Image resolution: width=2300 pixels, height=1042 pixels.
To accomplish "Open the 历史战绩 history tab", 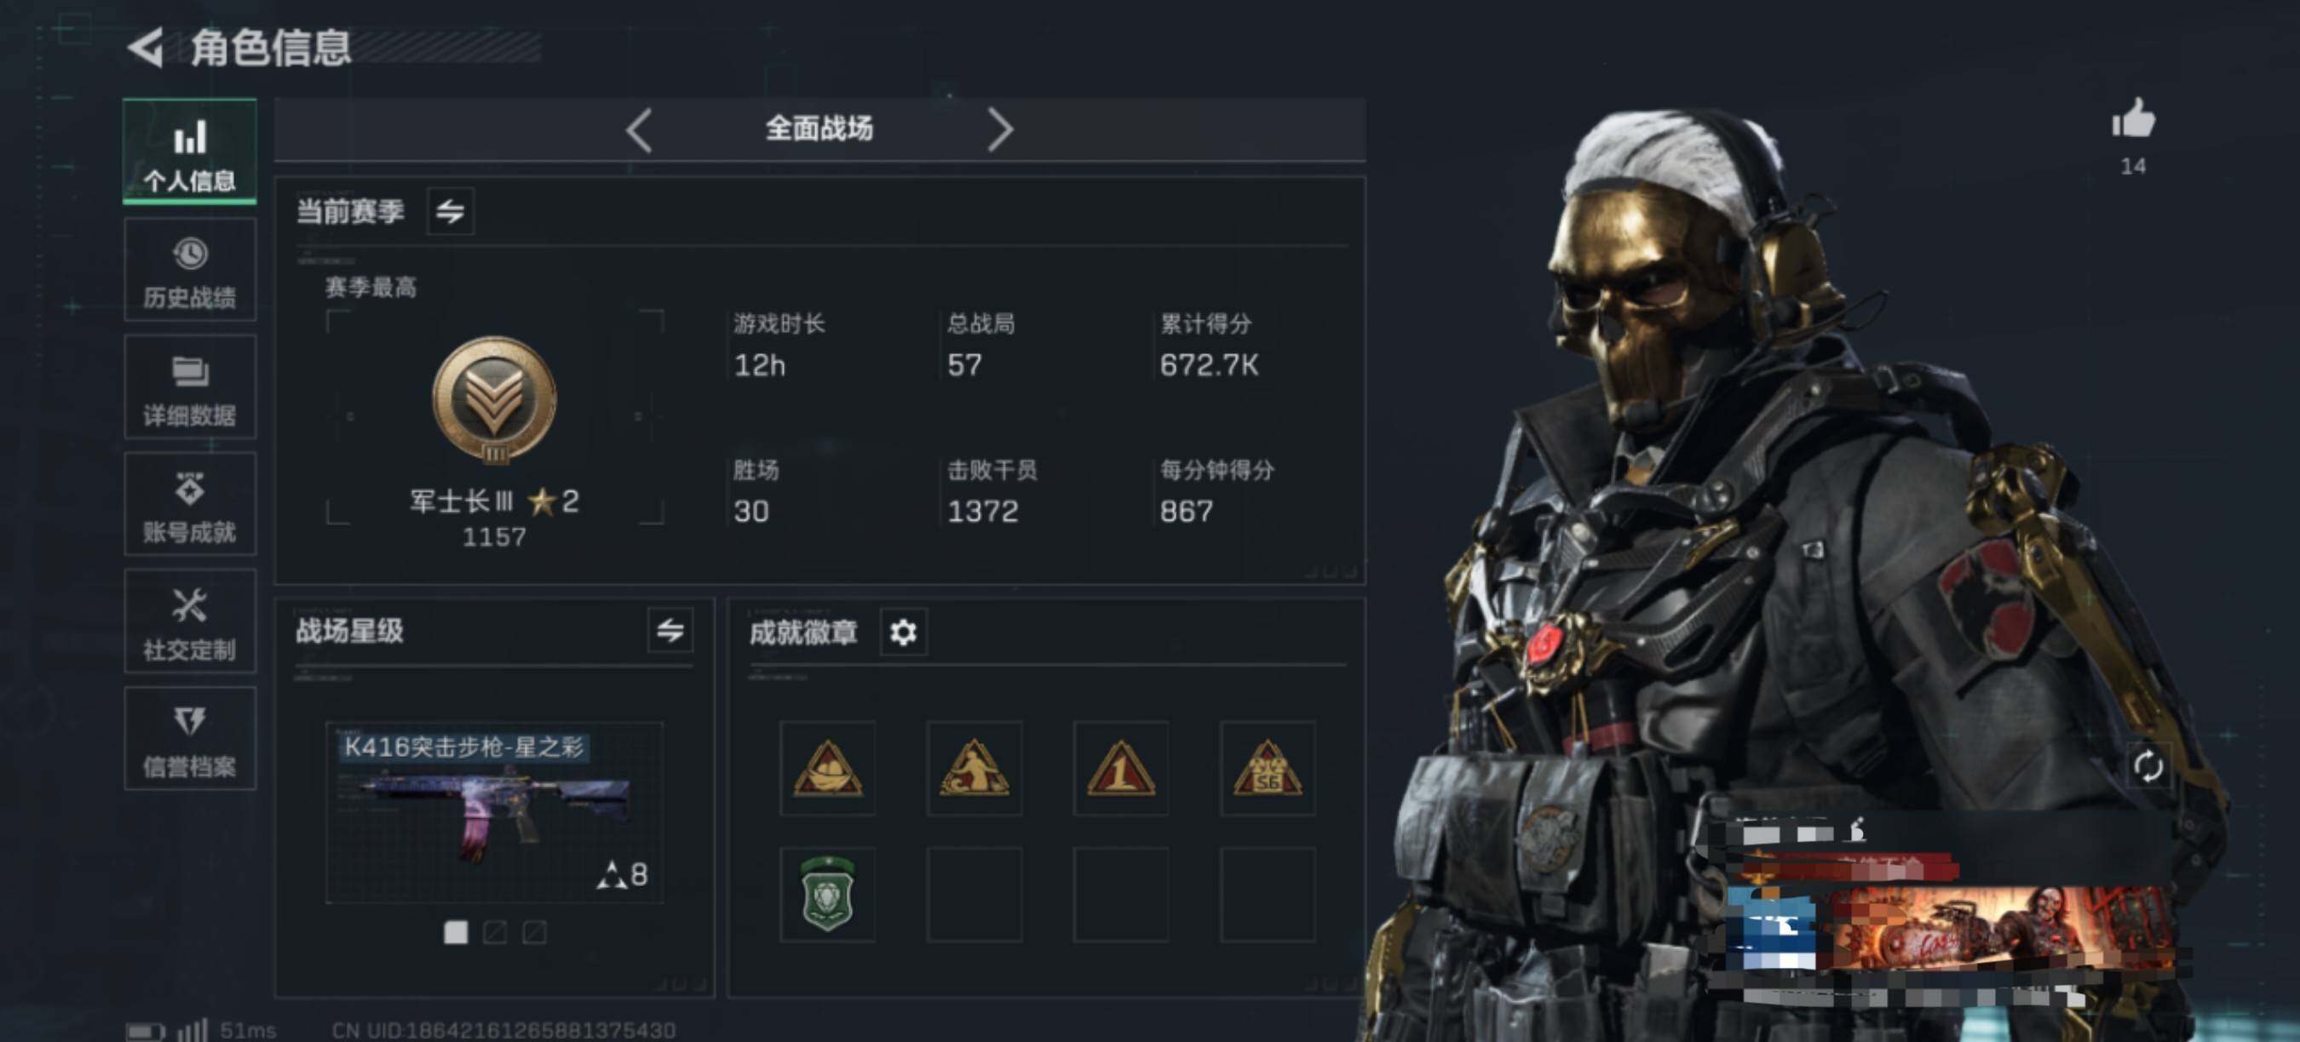I will click(190, 271).
